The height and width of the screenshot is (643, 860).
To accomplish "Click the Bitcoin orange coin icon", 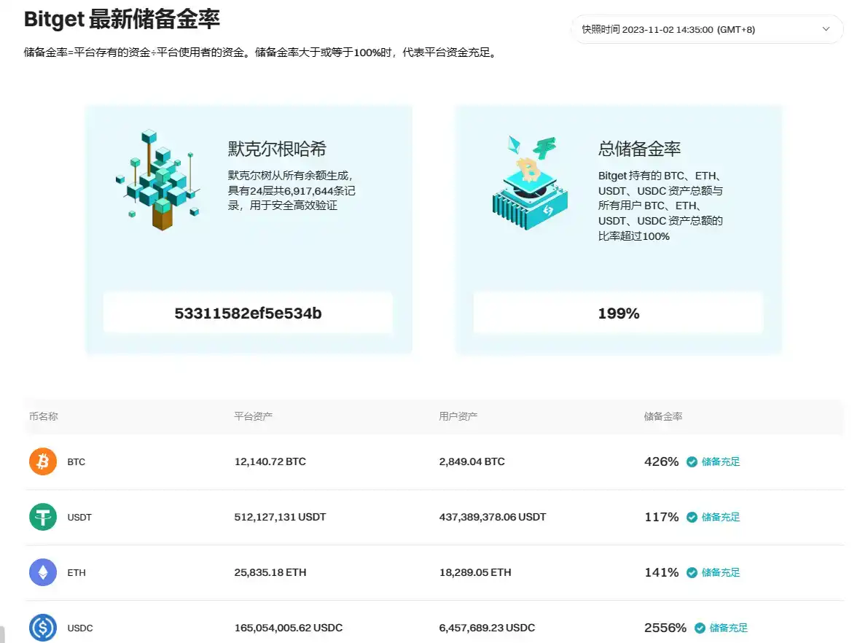I will (x=43, y=461).
